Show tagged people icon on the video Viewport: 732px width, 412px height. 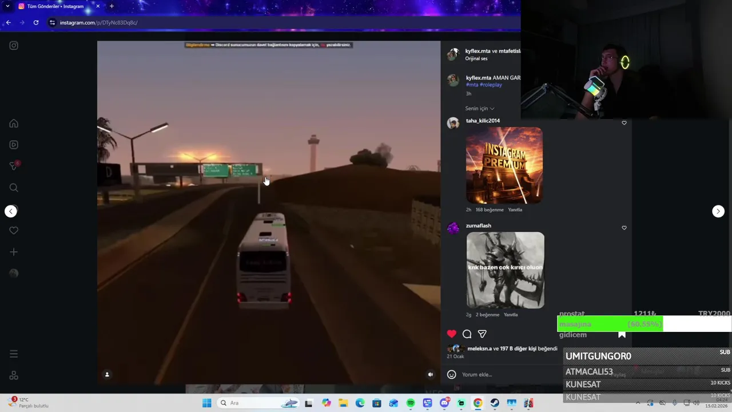click(107, 374)
